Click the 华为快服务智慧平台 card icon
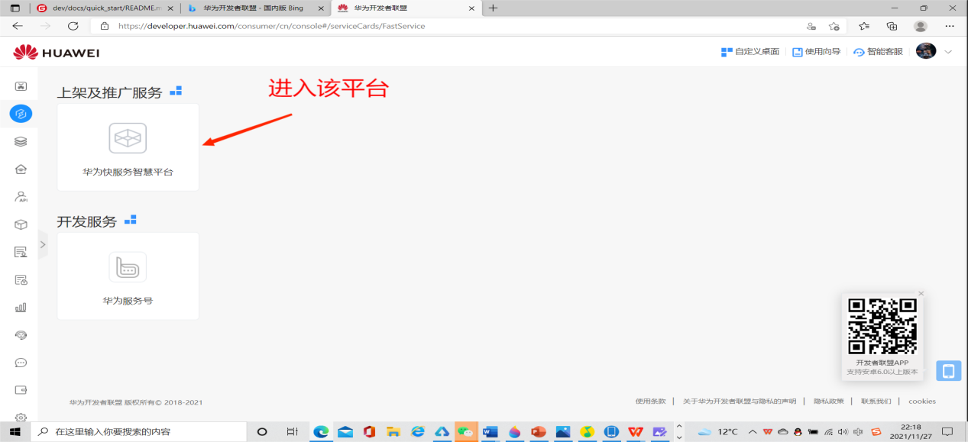 click(x=128, y=138)
